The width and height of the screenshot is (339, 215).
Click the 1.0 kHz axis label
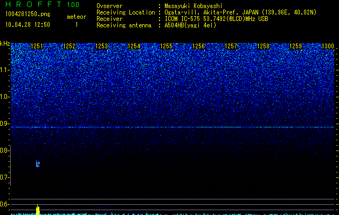(x=4, y=97)
